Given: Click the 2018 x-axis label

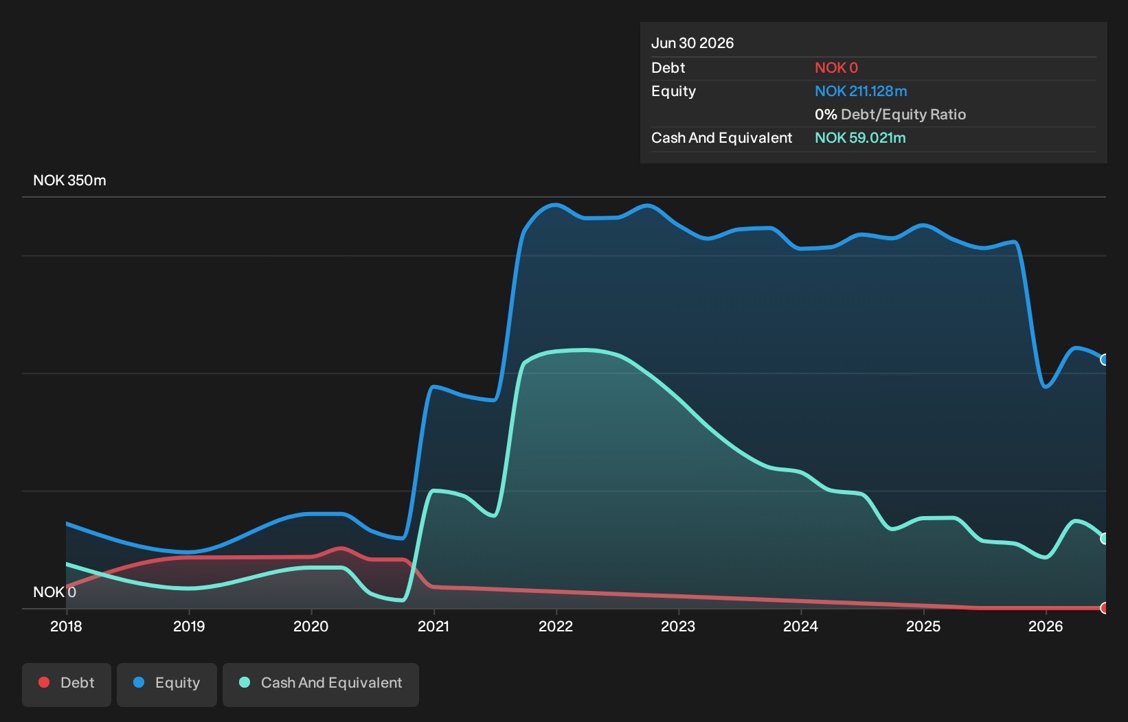Looking at the screenshot, I should 66,627.
